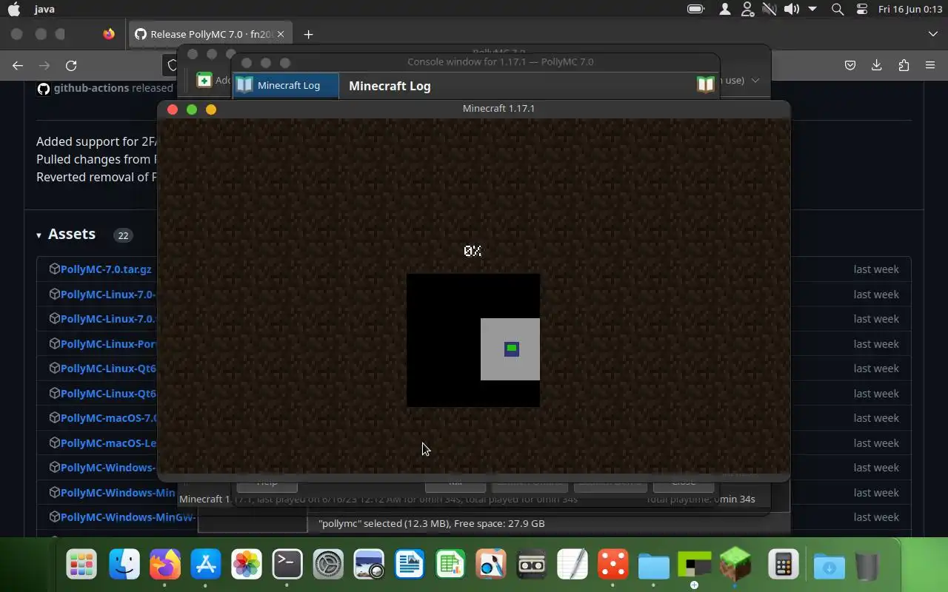Open the blue folder in dock
This screenshot has width=948, height=592.
pyautogui.click(x=654, y=566)
